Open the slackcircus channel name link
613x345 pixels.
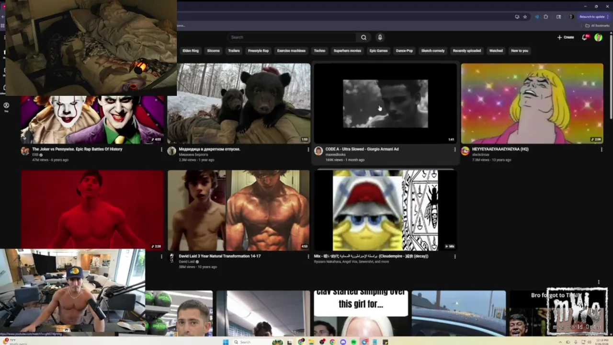(480, 154)
